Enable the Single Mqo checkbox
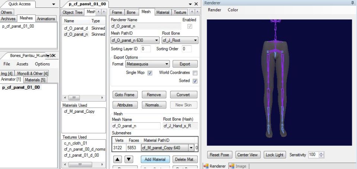This screenshot has width=357, height=169. pos(150,73)
